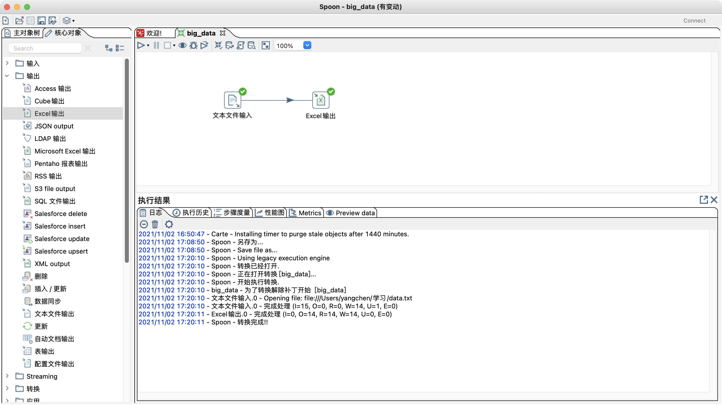Open file using folder toolbar icon
Viewport: 722px width, 405px height.
pos(19,21)
